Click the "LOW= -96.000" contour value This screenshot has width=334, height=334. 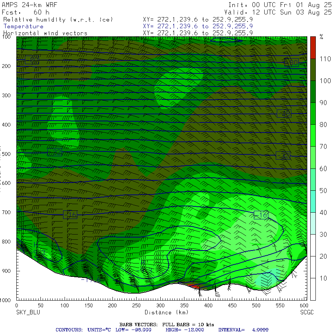point(133,330)
